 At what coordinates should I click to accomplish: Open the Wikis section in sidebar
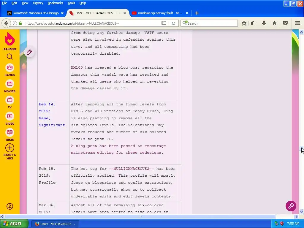point(10,135)
